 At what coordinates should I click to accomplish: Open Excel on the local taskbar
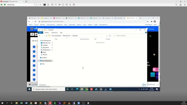pos(21,103)
